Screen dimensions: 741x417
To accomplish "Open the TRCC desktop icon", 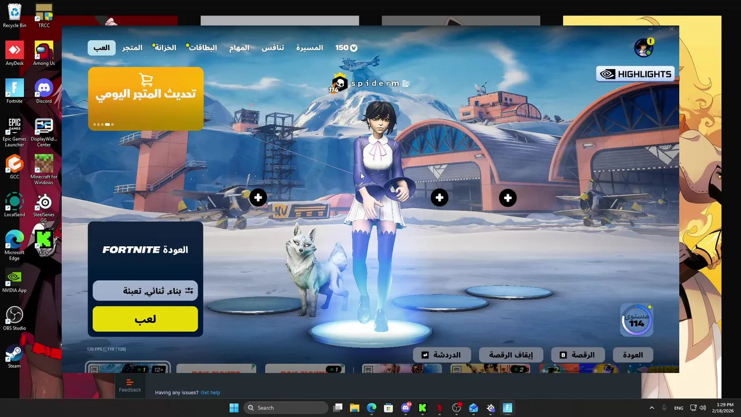I will point(44,16).
